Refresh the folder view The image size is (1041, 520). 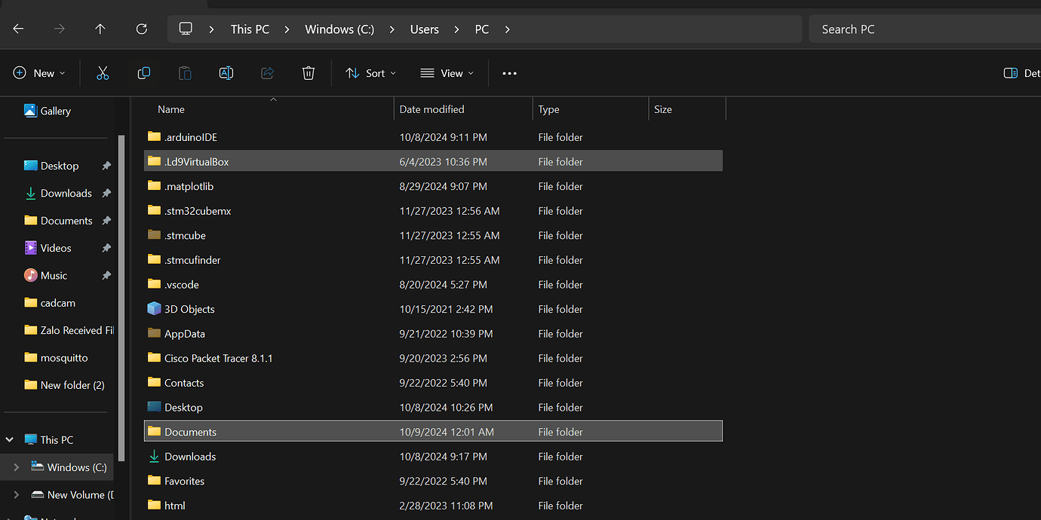point(141,29)
